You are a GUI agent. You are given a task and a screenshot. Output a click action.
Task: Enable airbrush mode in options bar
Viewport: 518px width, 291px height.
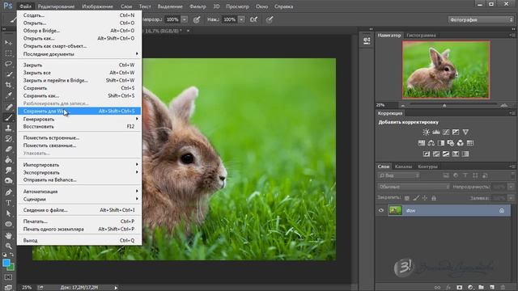pyautogui.click(x=253, y=19)
